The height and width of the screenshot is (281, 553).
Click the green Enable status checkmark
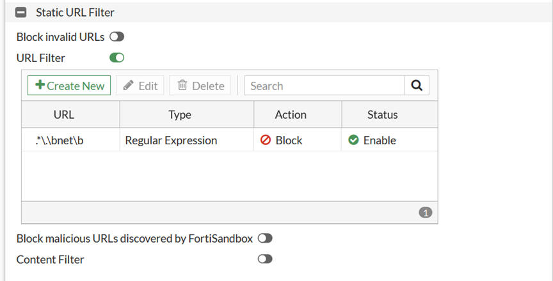pyautogui.click(x=353, y=140)
